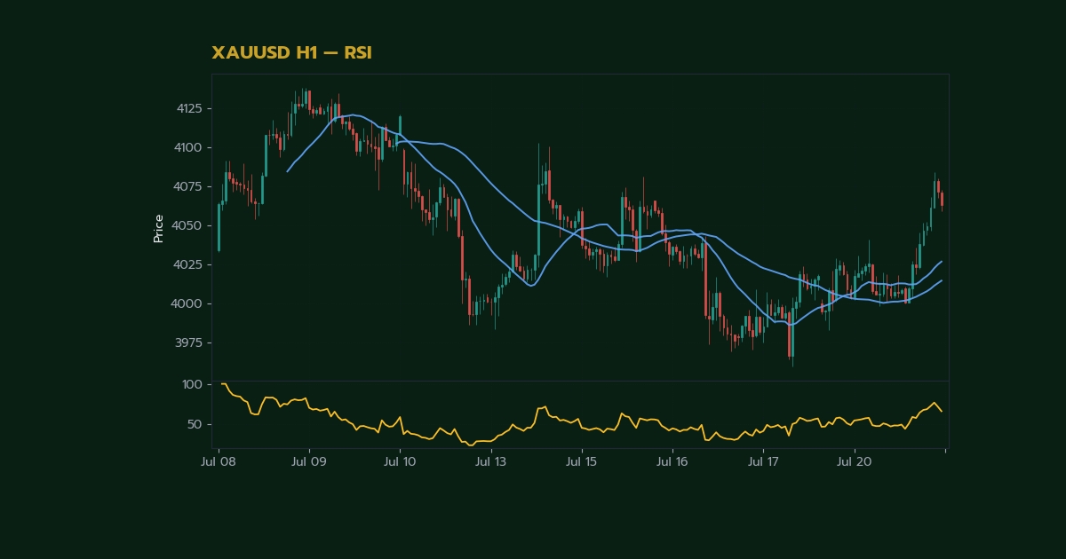
Task: Click the Jul 15 date label
Action: tap(581, 462)
